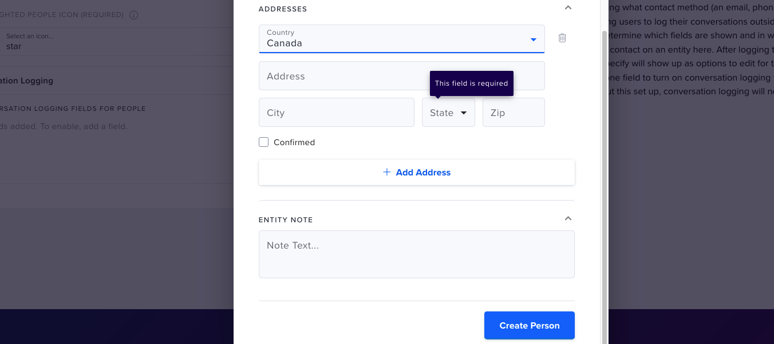Collapse the Entity Note section chevron
This screenshot has height=344, width=774.
[x=568, y=219]
